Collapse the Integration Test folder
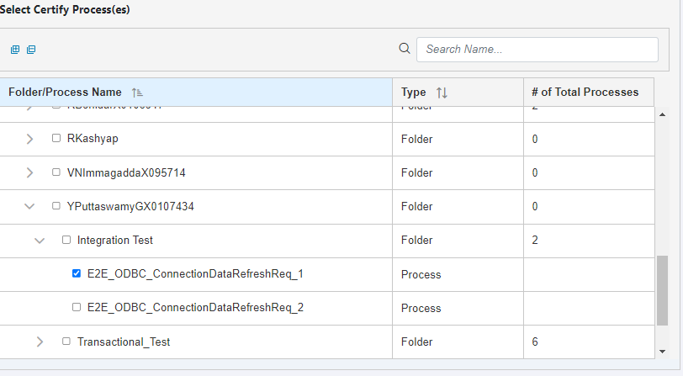The height and width of the screenshot is (376, 683). pyautogui.click(x=40, y=240)
